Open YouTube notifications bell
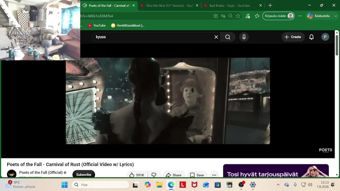The image size is (340, 191). pyautogui.click(x=312, y=37)
